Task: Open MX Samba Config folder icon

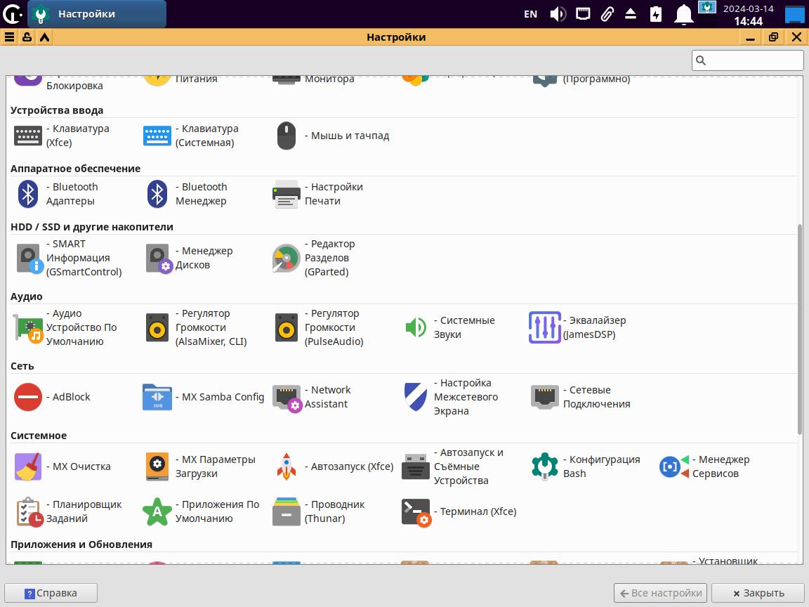Action: tap(157, 397)
